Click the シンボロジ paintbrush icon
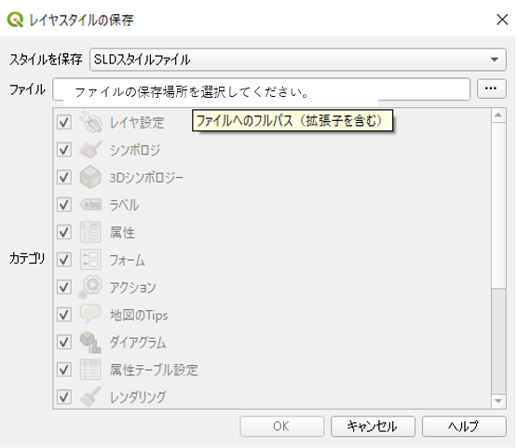This screenshot has width=517, height=448. pos(90,150)
